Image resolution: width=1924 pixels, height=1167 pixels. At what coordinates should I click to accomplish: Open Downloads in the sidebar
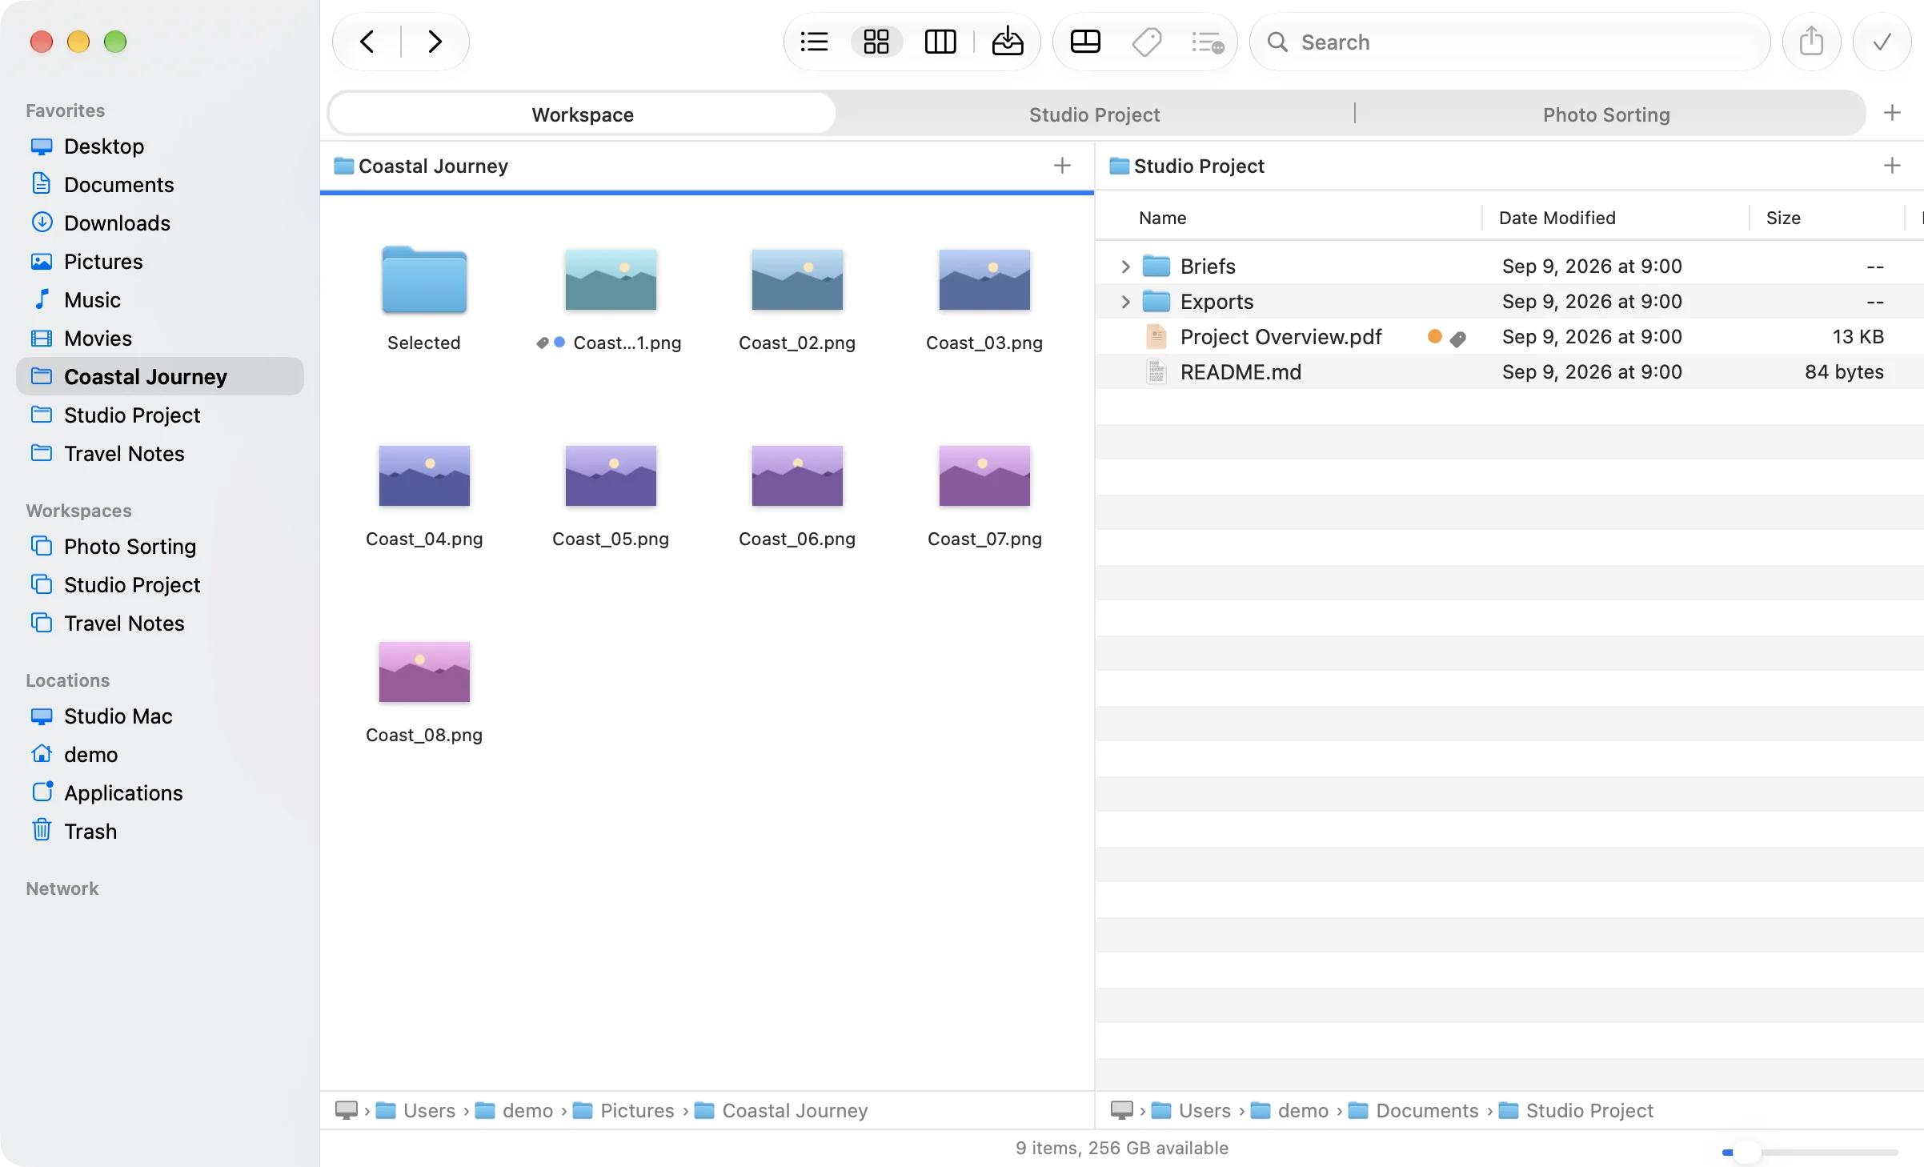(160, 223)
